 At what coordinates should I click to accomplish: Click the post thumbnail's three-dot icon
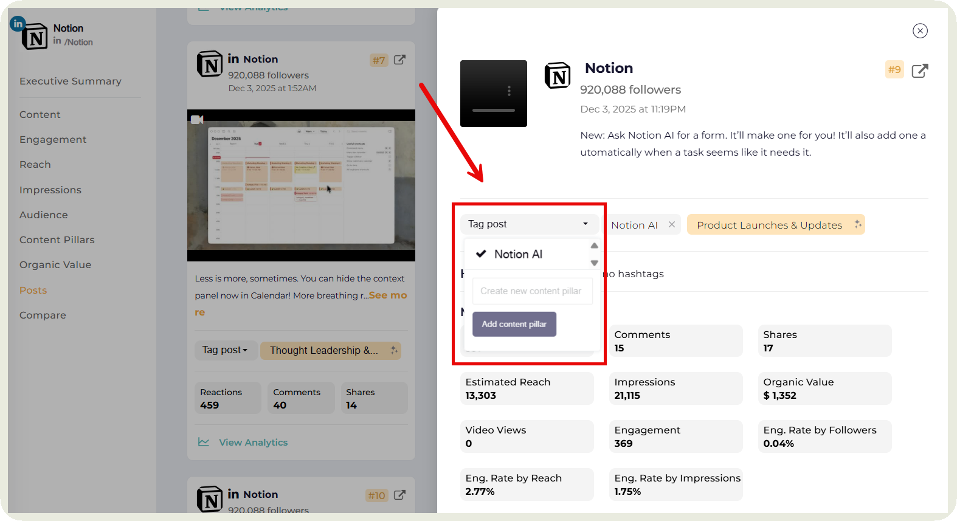pyautogui.click(x=509, y=91)
